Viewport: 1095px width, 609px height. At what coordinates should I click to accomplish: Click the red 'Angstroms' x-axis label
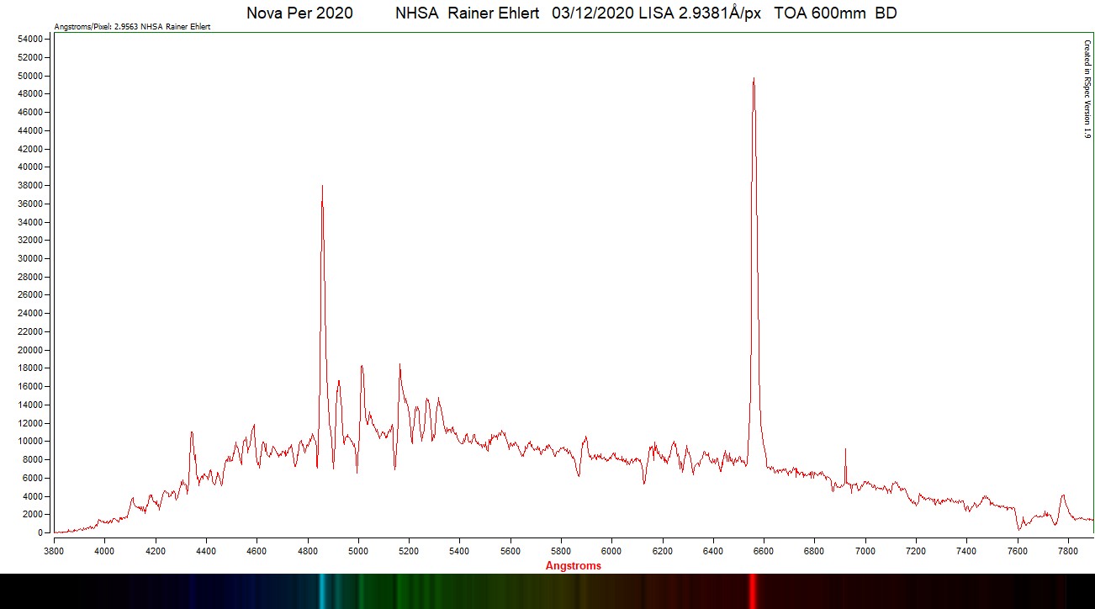coord(573,566)
